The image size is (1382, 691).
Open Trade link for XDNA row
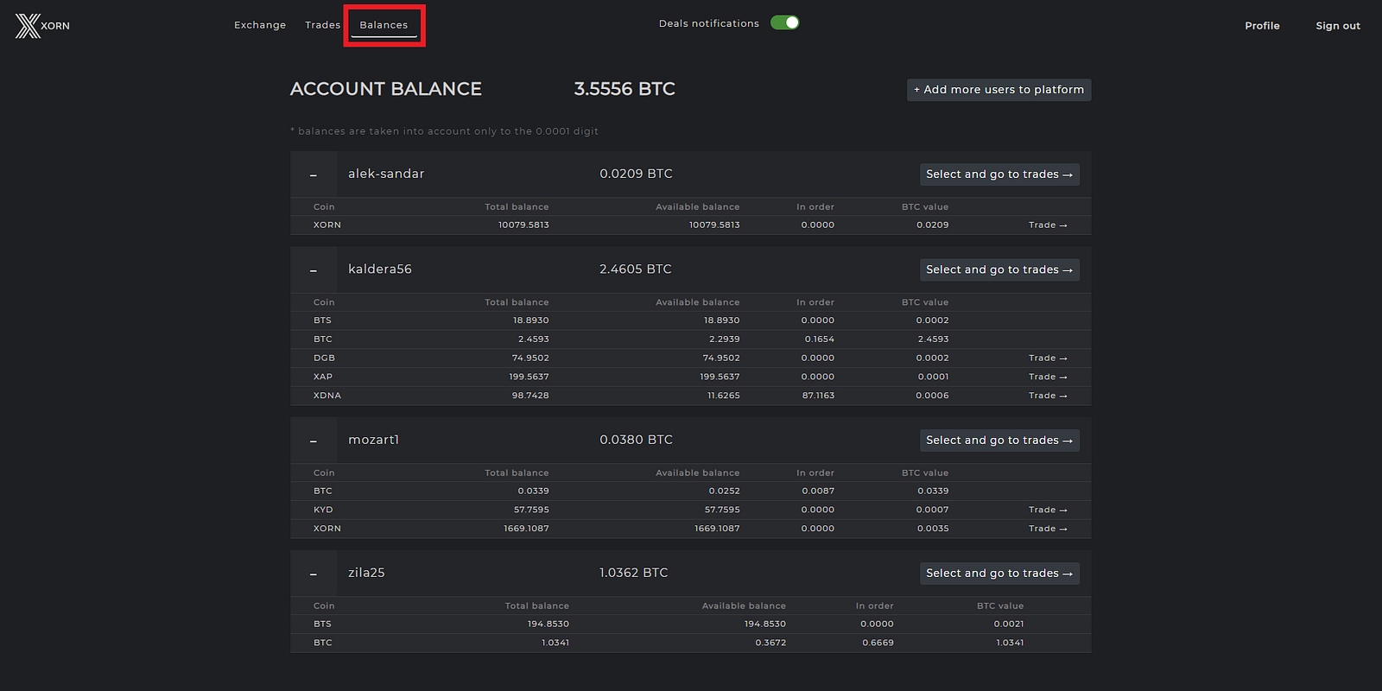[1048, 396]
